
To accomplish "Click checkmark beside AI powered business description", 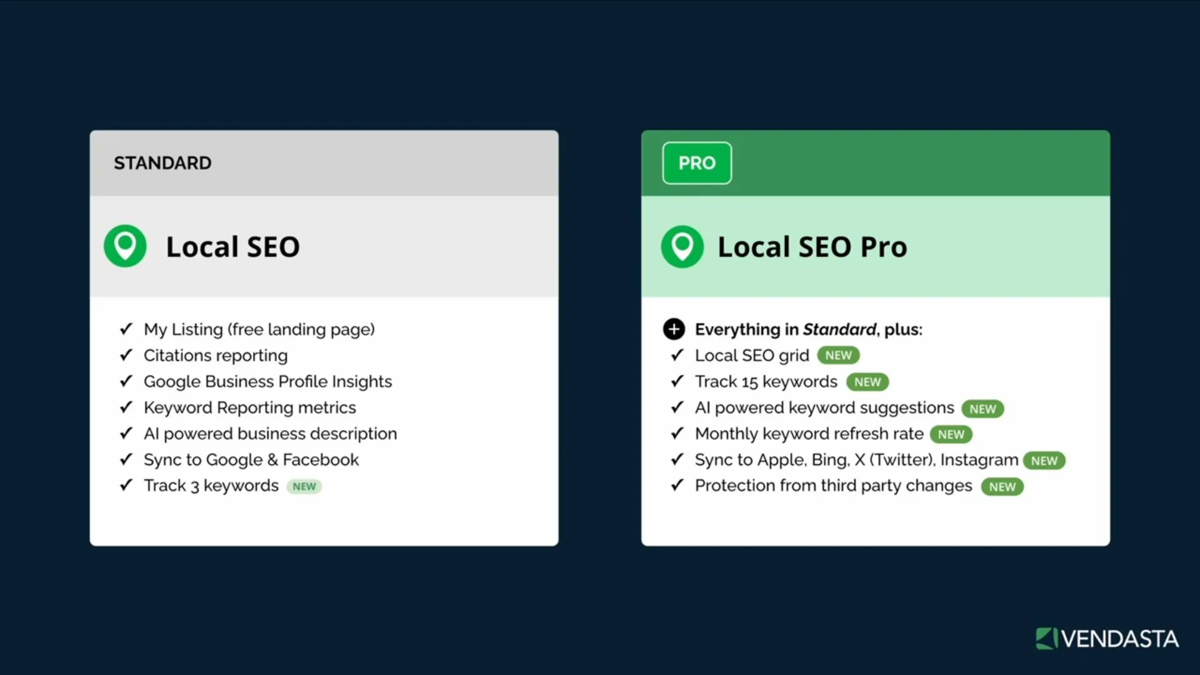I will click(x=126, y=433).
